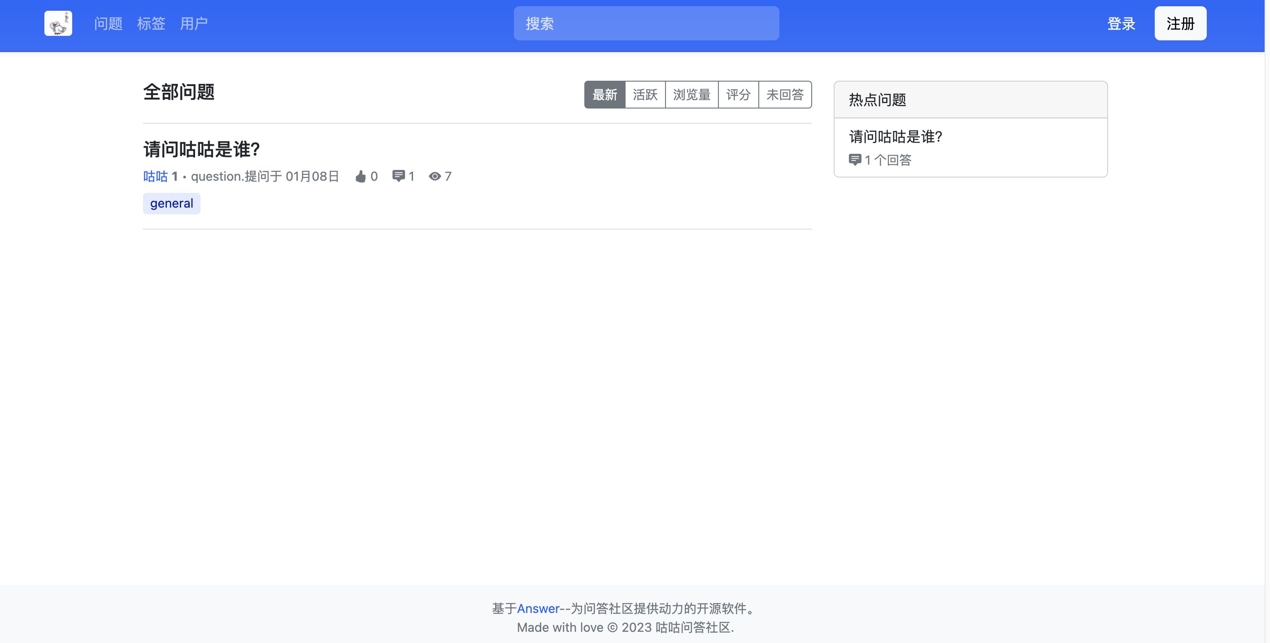Open the 用户 nav menu item
1270x643 pixels.
click(x=194, y=23)
